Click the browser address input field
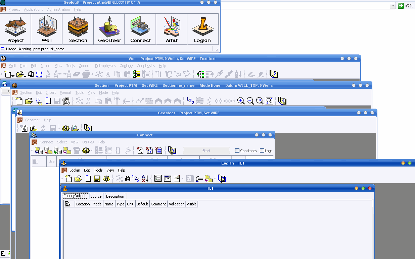The image size is (415, 259). (305, 6)
